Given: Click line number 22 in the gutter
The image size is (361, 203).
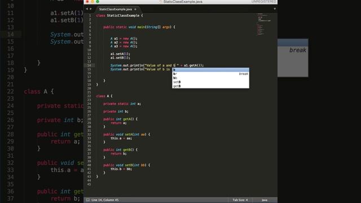Looking at the screenshot, I should tap(89, 96).
